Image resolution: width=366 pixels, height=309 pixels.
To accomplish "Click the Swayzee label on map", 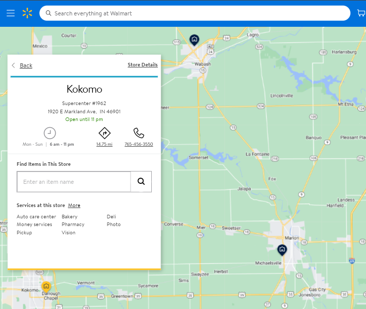I will [x=200, y=274].
